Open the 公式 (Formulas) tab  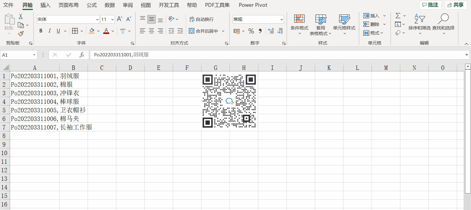point(92,5)
